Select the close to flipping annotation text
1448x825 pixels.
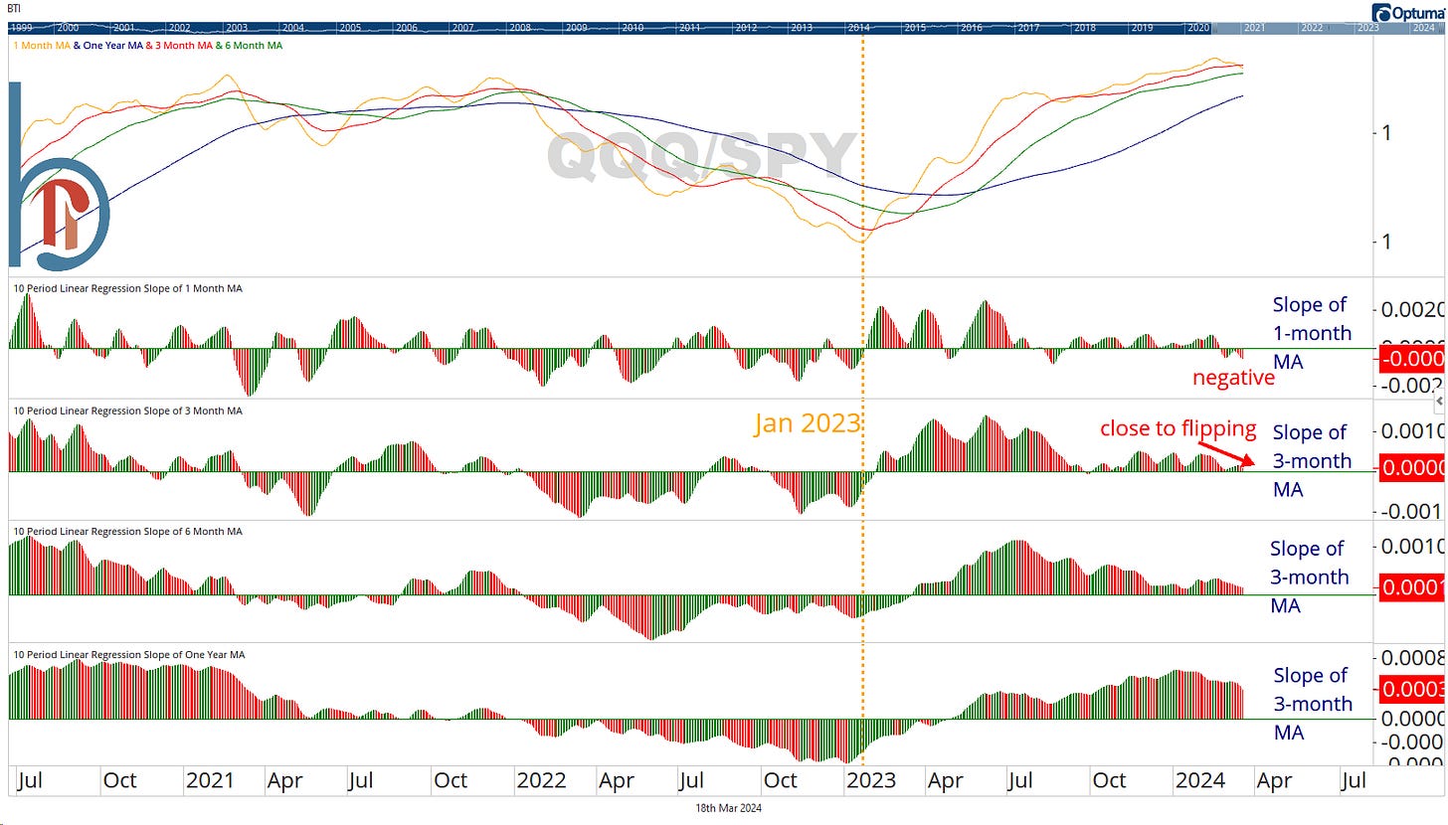[1177, 429]
